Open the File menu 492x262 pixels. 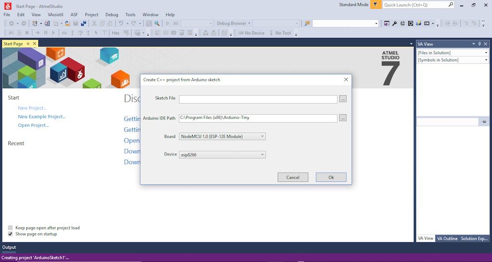point(7,15)
